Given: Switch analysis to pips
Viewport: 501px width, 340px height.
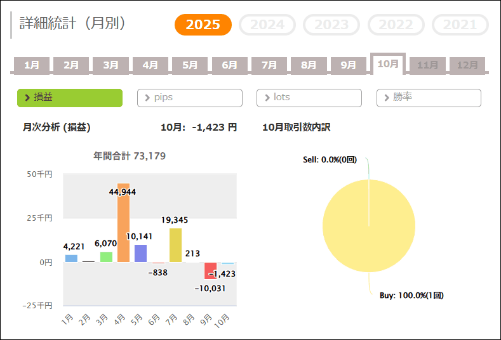Looking at the screenshot, I should (x=189, y=98).
